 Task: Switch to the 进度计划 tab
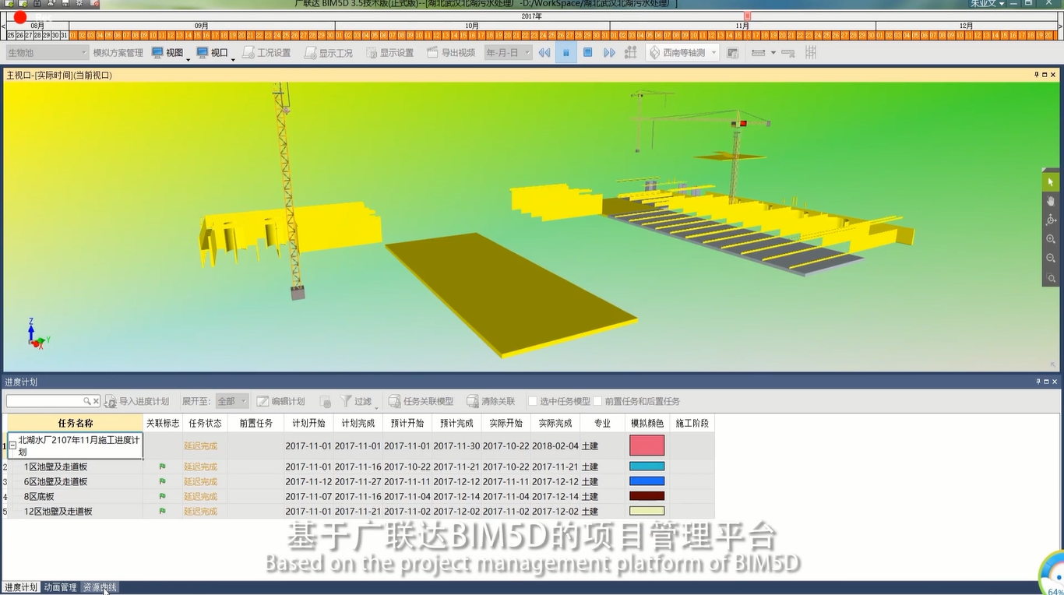[20, 587]
